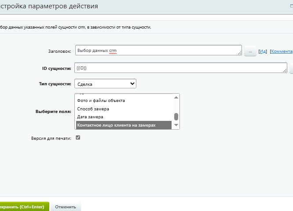Click resize handle of Заголовок text area

[x=240, y=54]
